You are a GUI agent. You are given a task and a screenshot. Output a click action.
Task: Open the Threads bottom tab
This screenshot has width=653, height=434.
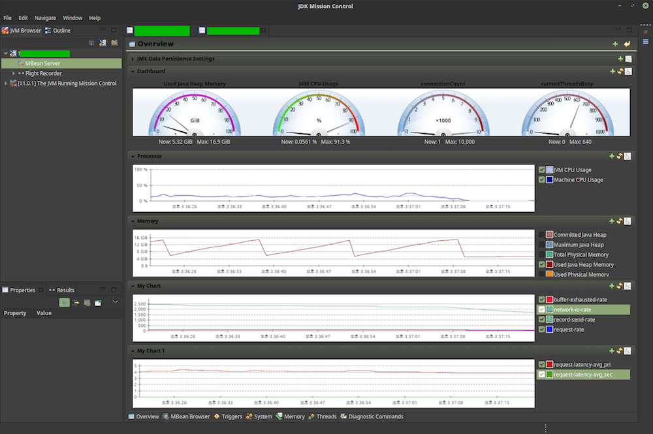click(x=323, y=416)
